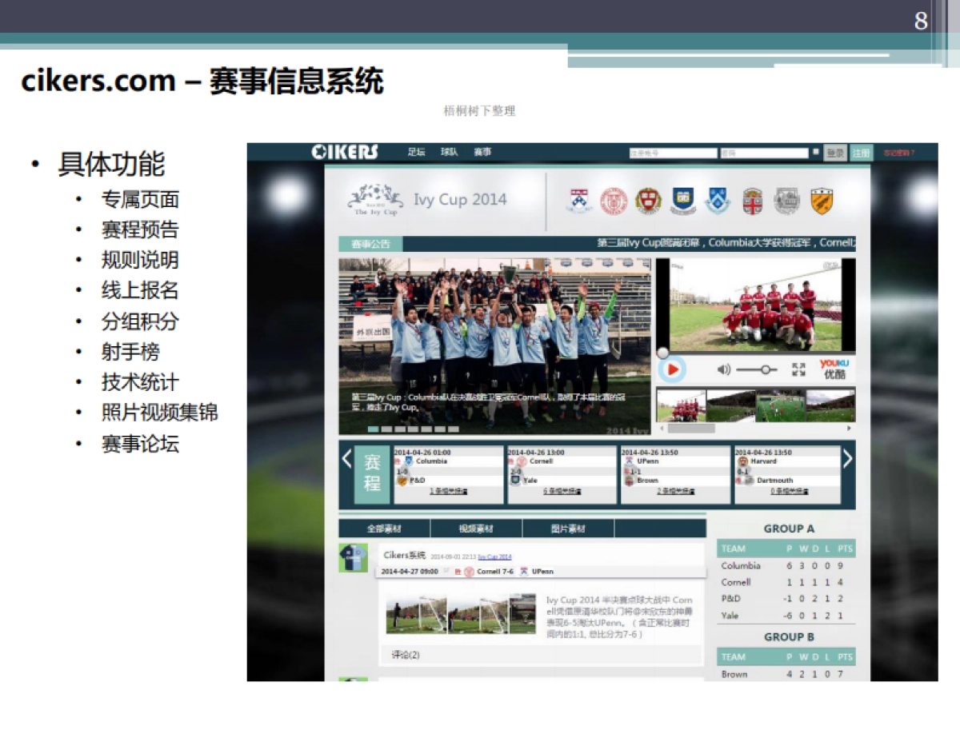Click the 登录 login button
The height and width of the screenshot is (742, 960).
point(835,153)
